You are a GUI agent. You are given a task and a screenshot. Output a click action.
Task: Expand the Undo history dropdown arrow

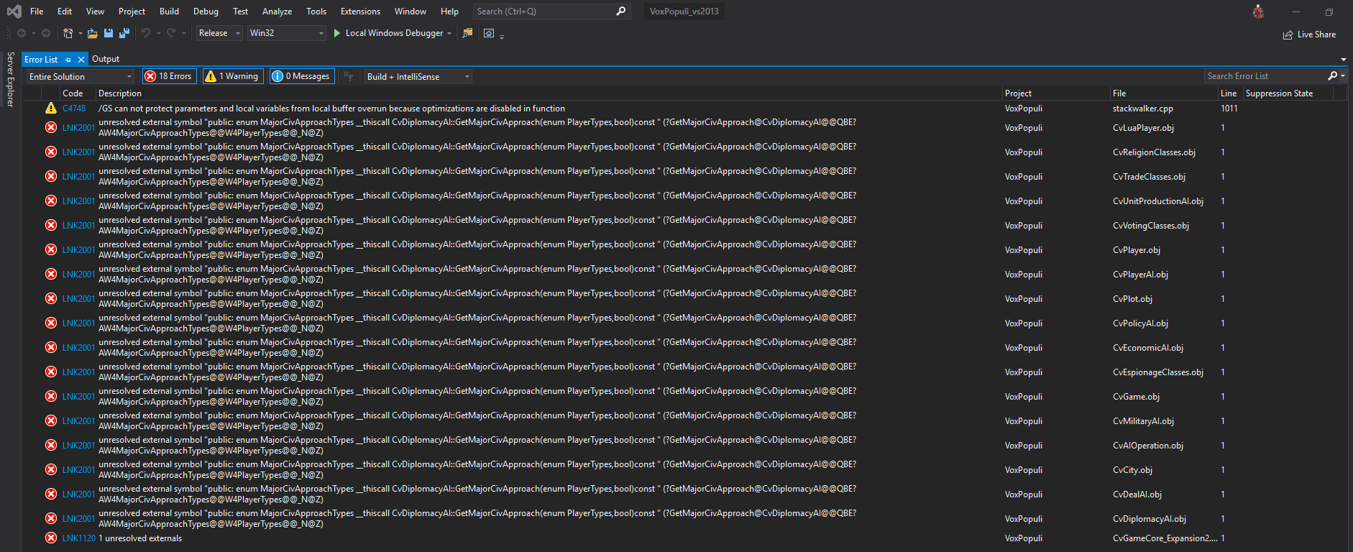158,33
